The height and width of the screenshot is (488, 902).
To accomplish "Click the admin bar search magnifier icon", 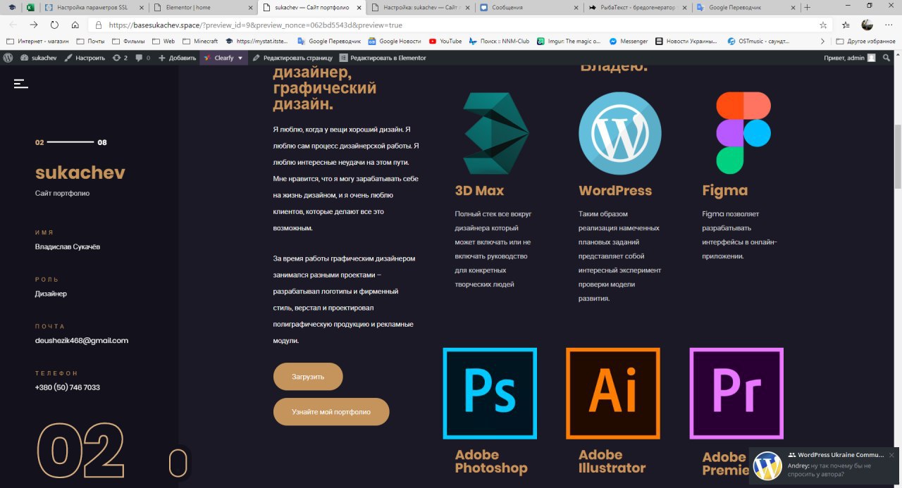I will pos(886,58).
